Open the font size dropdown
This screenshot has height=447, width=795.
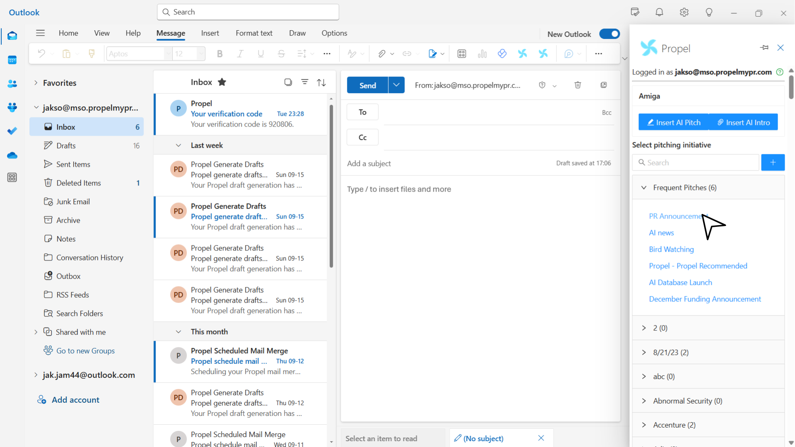pos(201,53)
